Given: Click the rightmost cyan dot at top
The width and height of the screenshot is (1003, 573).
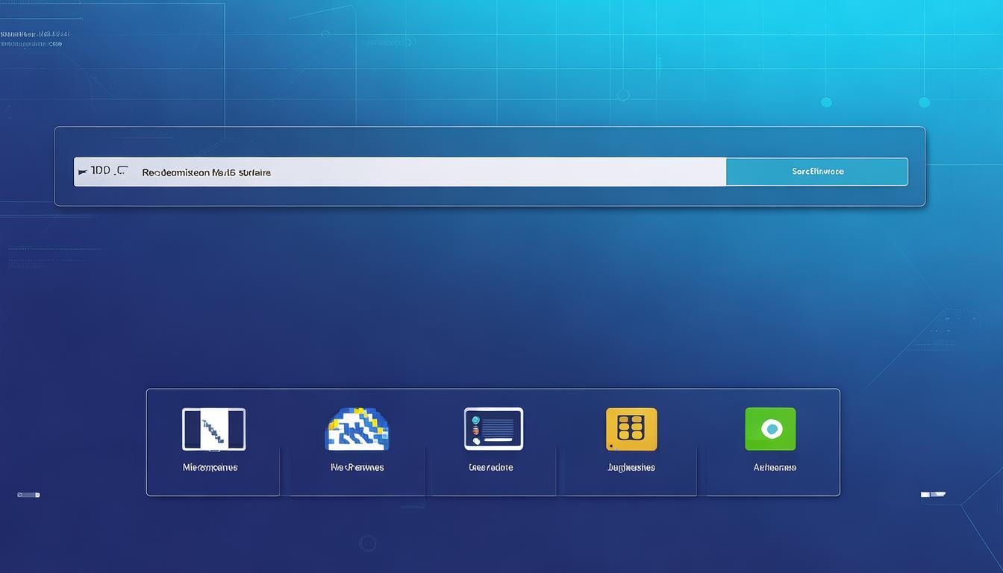Looking at the screenshot, I should tap(924, 102).
